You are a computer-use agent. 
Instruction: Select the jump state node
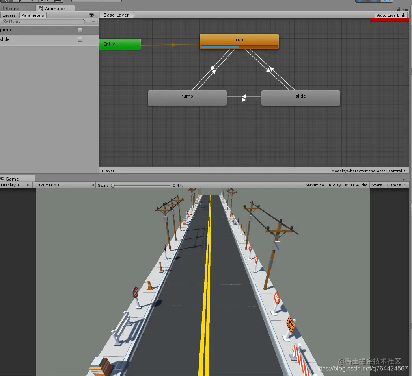click(x=187, y=98)
